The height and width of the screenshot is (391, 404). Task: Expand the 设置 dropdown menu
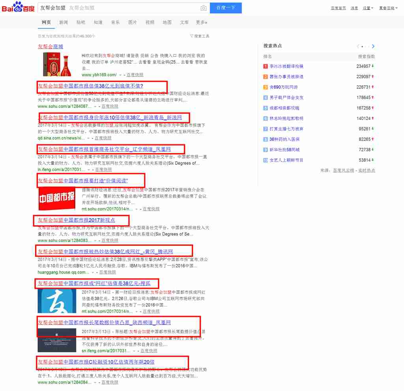tap(368, 8)
